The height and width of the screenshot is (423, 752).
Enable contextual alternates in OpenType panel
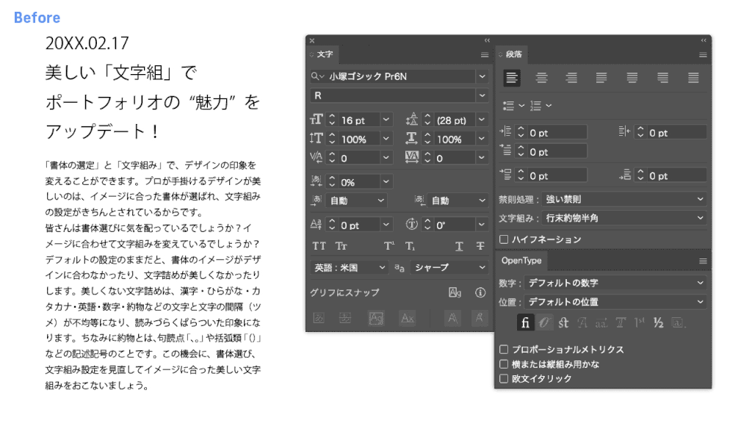pyautogui.click(x=544, y=323)
